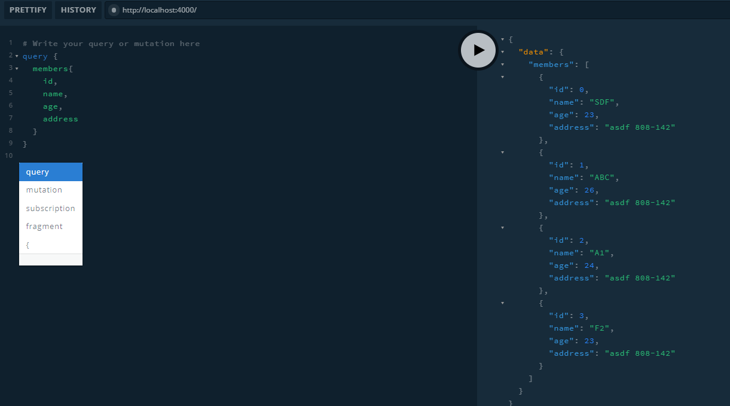Choose 'mutation' in the autocomplete list
The width and height of the screenshot is (730, 406).
coord(51,190)
